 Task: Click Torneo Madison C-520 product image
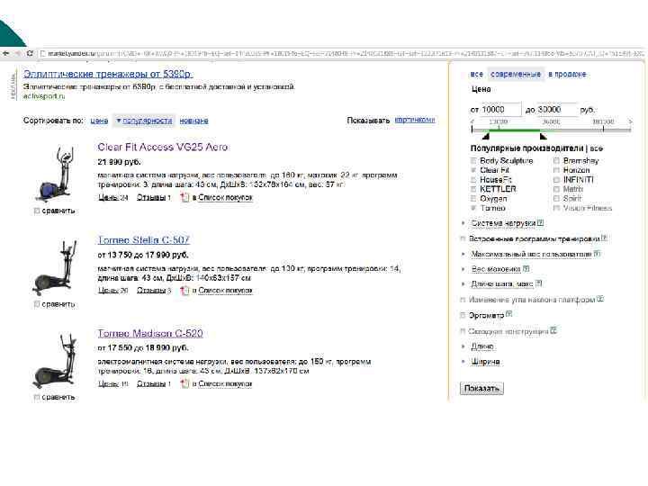coord(56,360)
